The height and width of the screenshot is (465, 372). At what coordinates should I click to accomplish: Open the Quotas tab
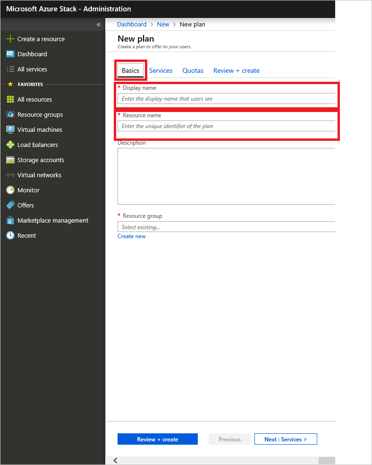tap(193, 70)
